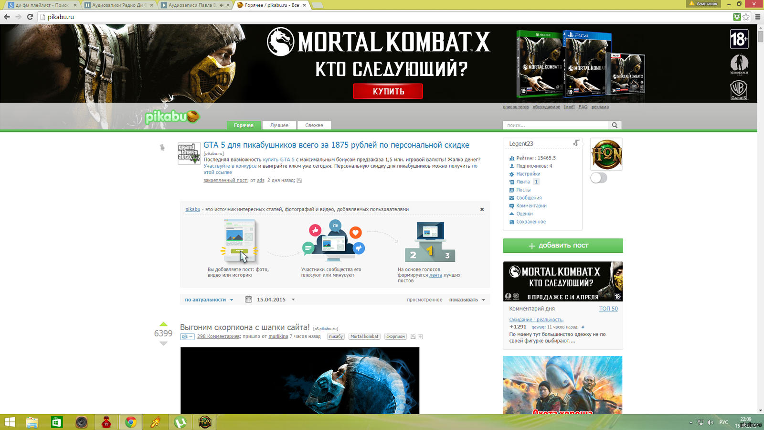
Task: Close the pikabu intro info banner
Action: tap(482, 209)
